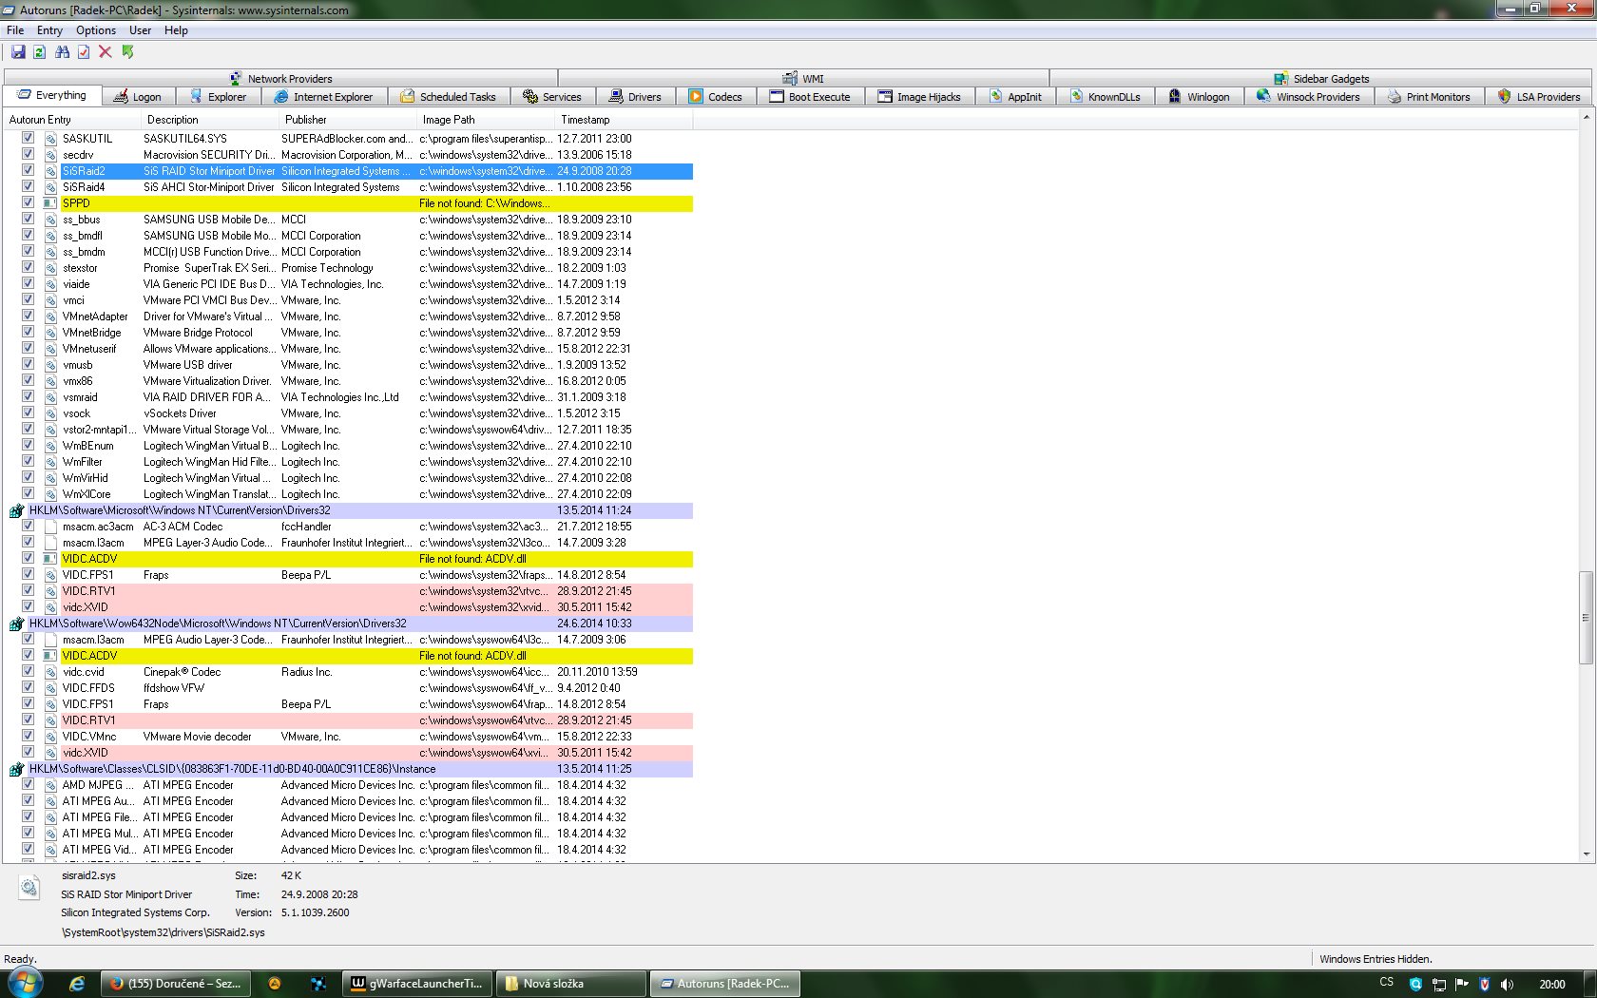This screenshot has width=1597, height=998.
Task: Click the scroll down arrow of the list
Action: coord(1585,854)
